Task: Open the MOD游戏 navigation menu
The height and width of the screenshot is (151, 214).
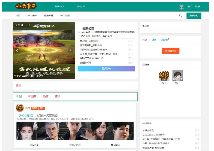Action: (x=32, y=16)
